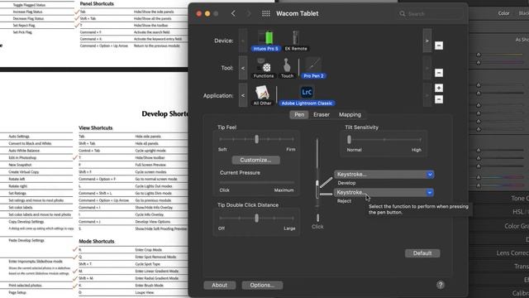
Task: Open Wacom help with the question mark
Action: pyautogui.click(x=441, y=285)
